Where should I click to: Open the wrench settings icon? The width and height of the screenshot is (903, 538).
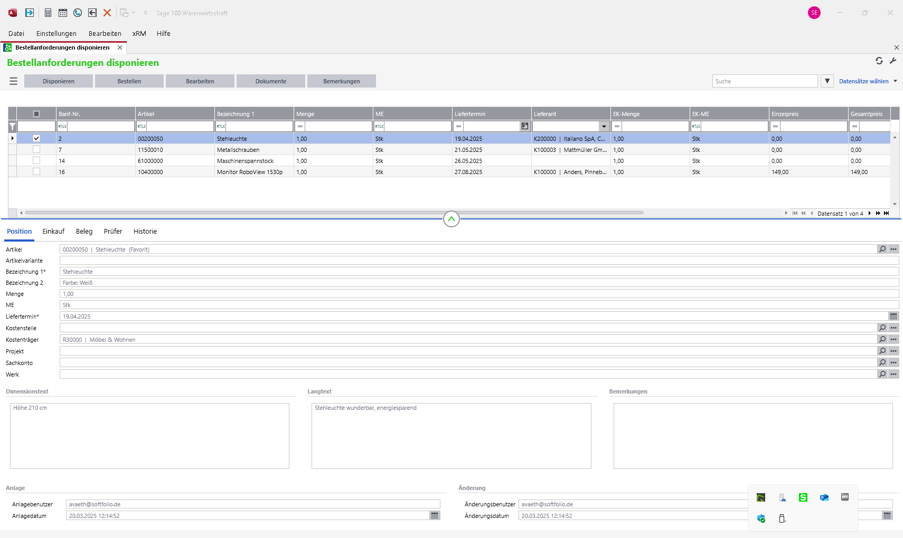coord(893,61)
